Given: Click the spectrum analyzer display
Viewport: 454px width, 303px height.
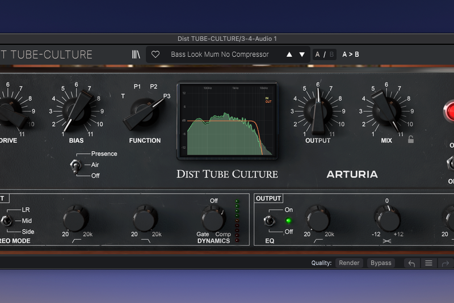Looking at the screenshot, I should [x=227, y=119].
